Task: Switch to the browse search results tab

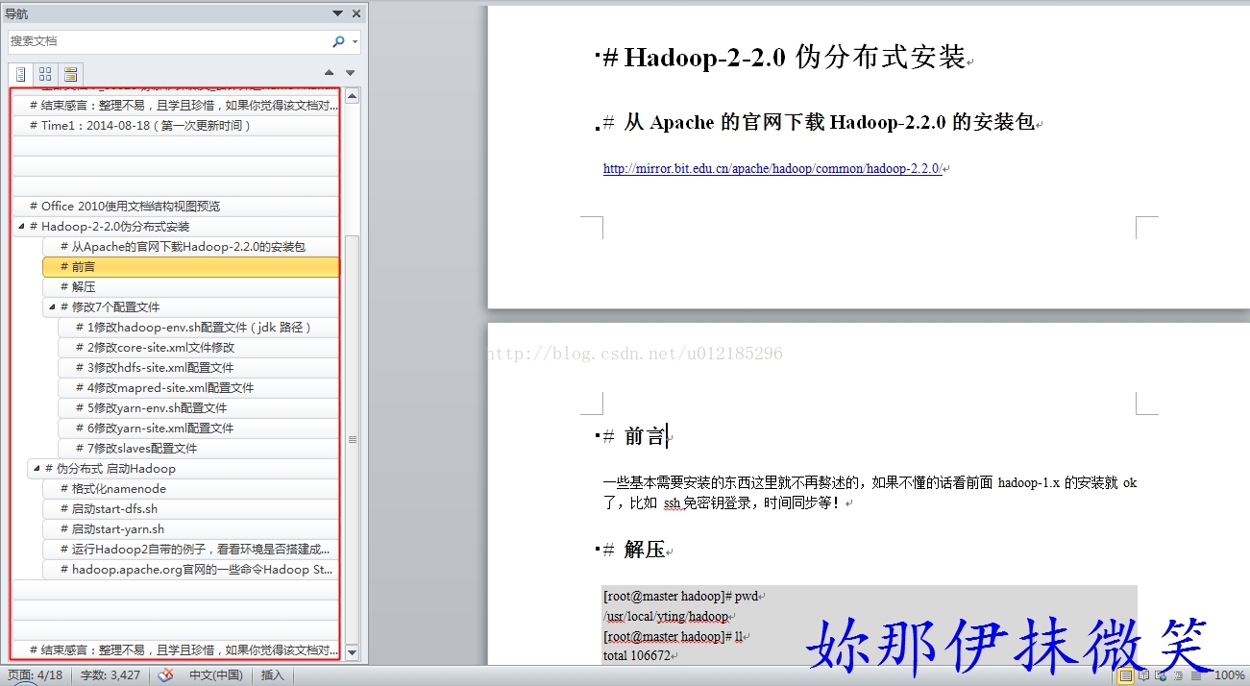Action: (70, 73)
